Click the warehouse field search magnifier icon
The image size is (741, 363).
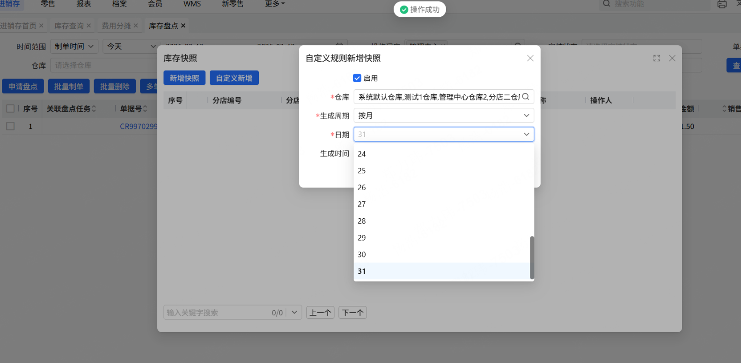[526, 97]
